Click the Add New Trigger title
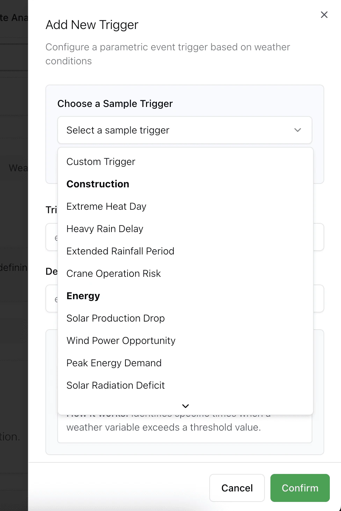 (92, 25)
